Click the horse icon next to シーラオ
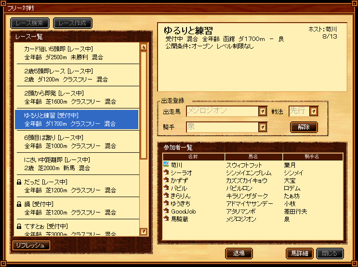The image size is (358, 267). [x=166, y=172]
